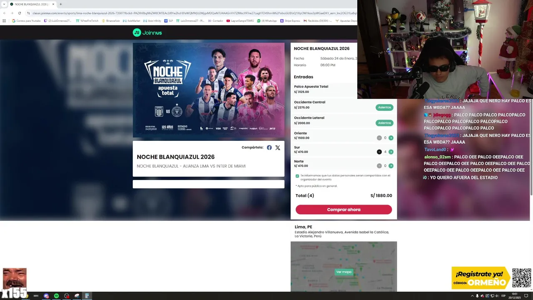The height and width of the screenshot is (300, 533).
Task: Open %FreeFireTwitch bookmark
Action: (x=87, y=20)
